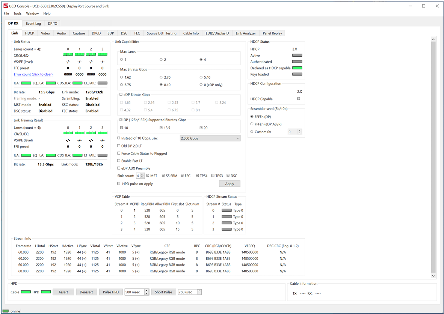Screen dimensions: 444x314
Task: Select the FFFEh (eDP ASSR) scrambler seed
Action: click(x=252, y=124)
